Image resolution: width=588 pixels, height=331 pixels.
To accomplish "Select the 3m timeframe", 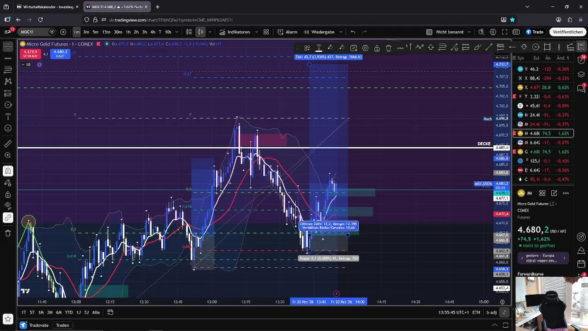I will [x=86, y=32].
